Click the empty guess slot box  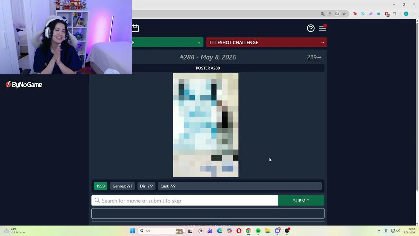pyautogui.click(x=208, y=213)
